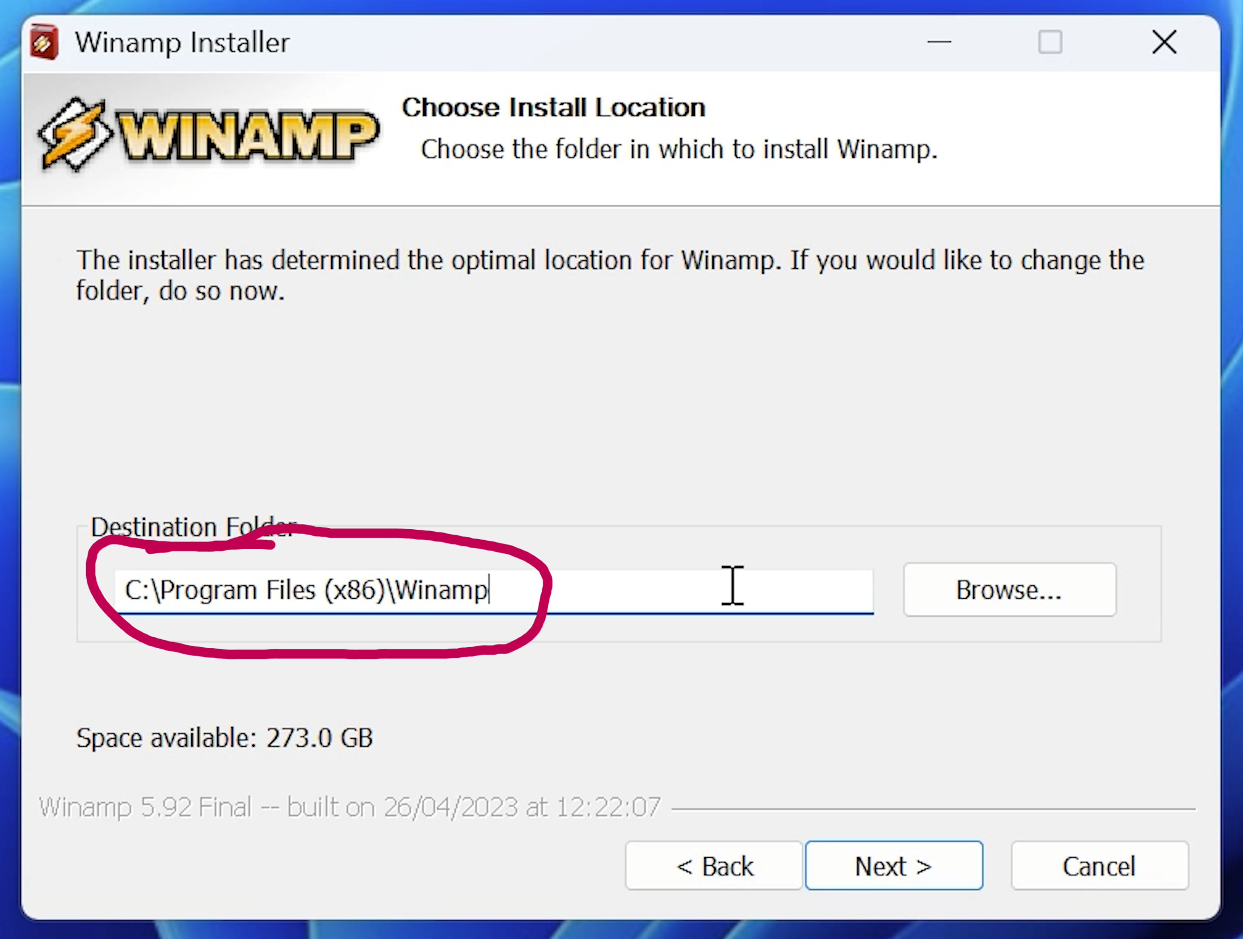This screenshot has height=939, width=1243.
Task: Cancel the Winamp installation
Action: [x=1099, y=866]
